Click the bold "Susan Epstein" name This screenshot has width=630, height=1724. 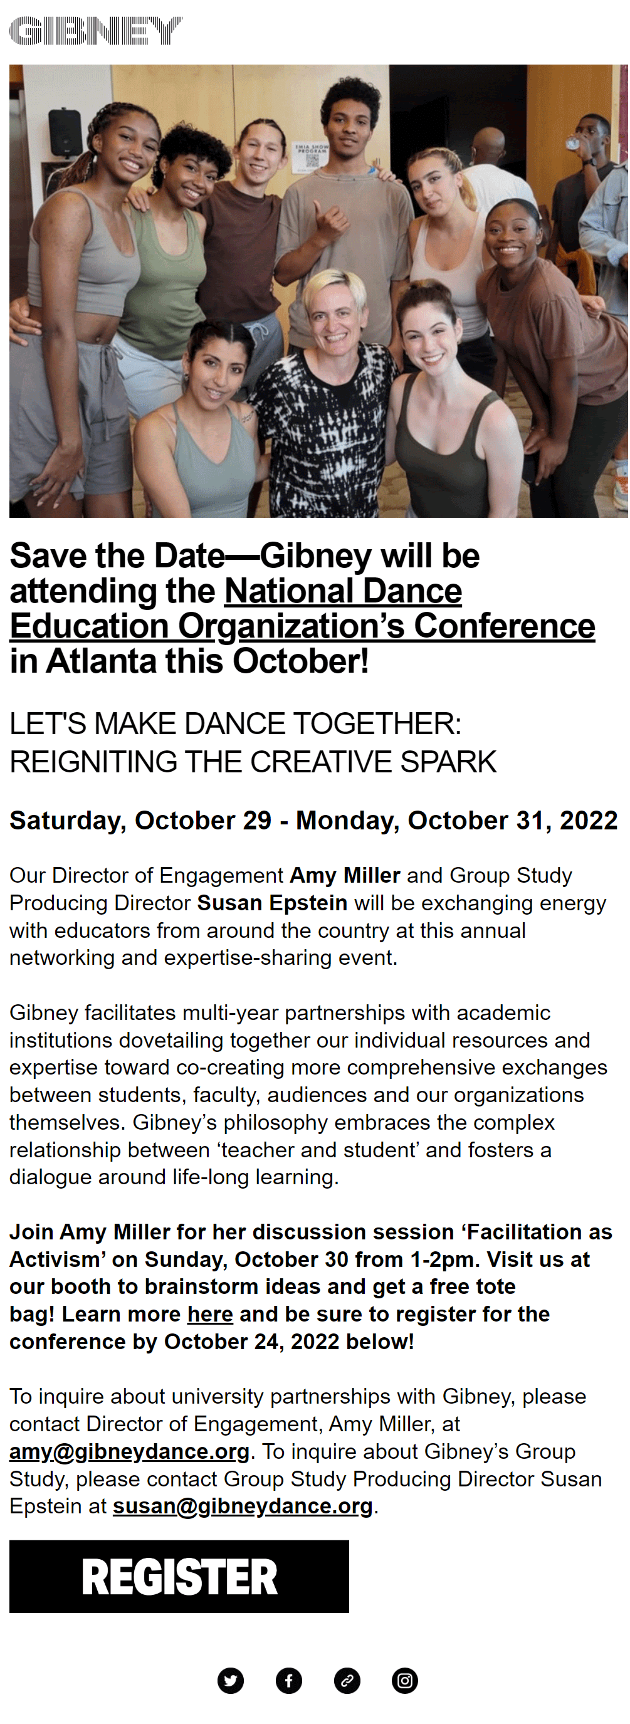(272, 903)
